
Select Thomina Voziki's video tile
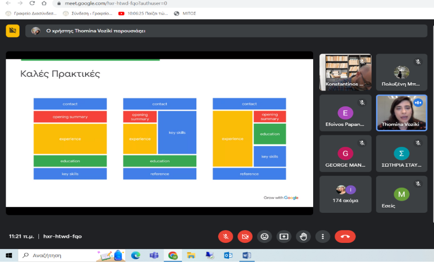pyautogui.click(x=401, y=113)
